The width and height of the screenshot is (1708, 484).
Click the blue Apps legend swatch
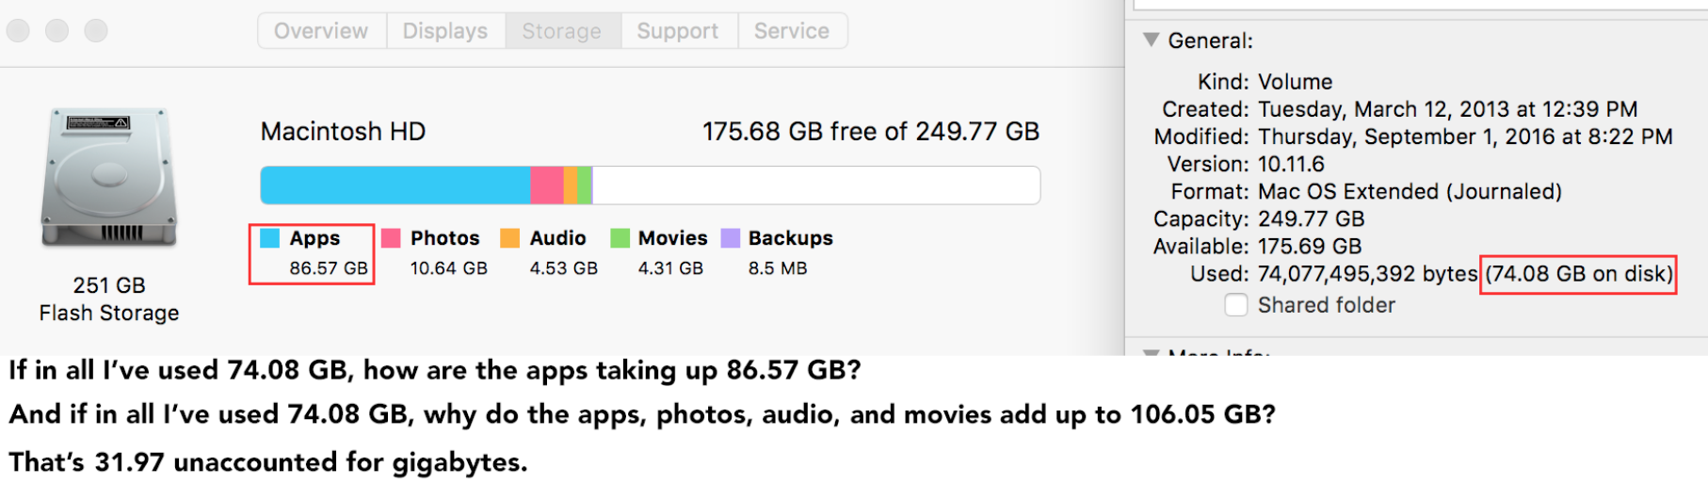point(270,238)
